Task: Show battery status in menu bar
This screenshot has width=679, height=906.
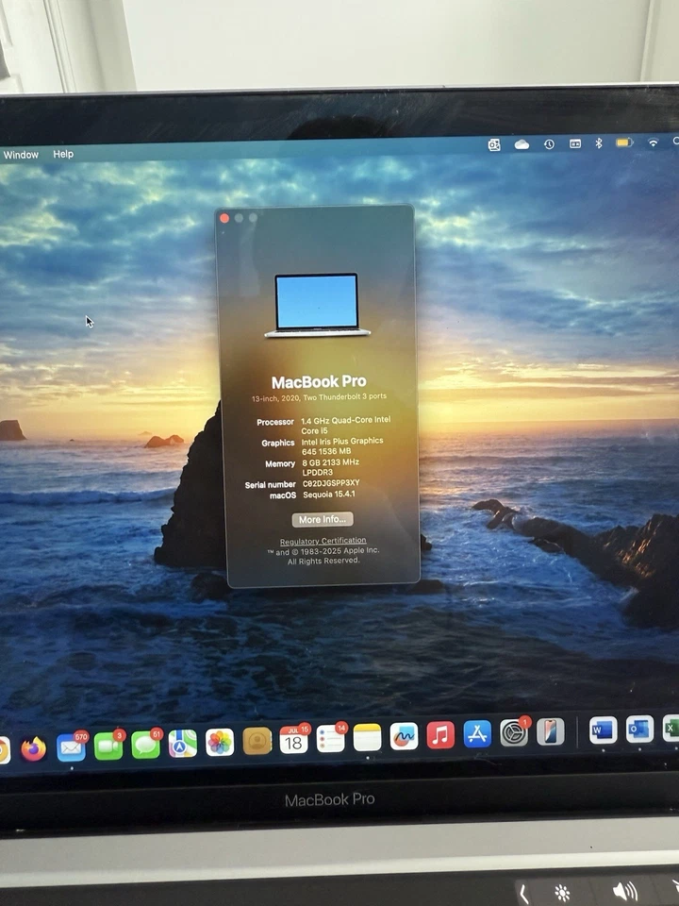Action: tap(624, 143)
